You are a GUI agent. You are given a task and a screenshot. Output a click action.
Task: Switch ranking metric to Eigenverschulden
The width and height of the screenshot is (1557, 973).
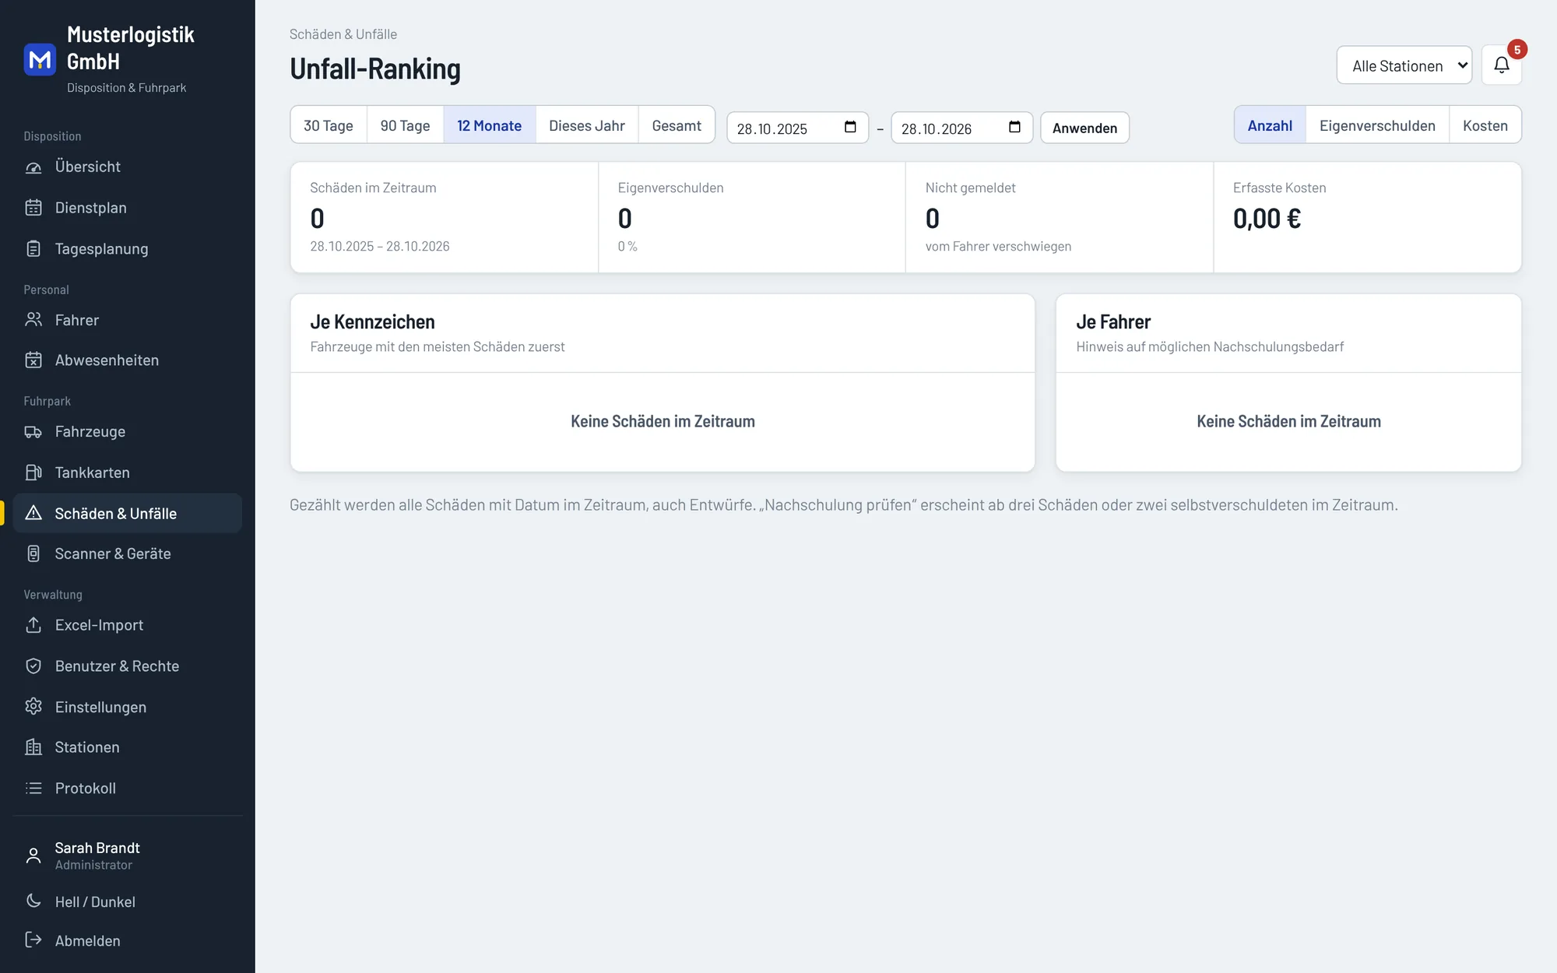click(x=1377, y=125)
